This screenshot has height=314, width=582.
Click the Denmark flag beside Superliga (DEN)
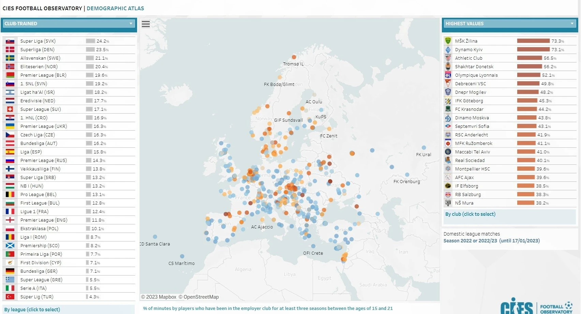(10, 49)
